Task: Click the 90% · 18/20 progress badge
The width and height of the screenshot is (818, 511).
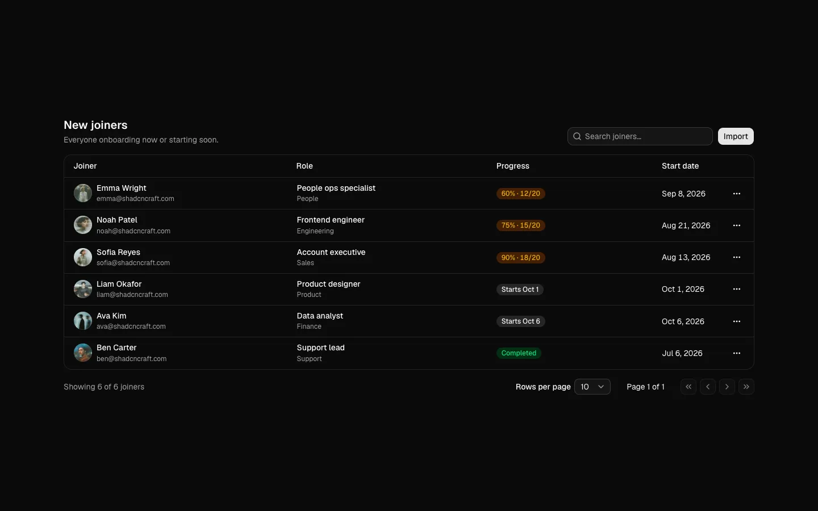Action: point(521,258)
